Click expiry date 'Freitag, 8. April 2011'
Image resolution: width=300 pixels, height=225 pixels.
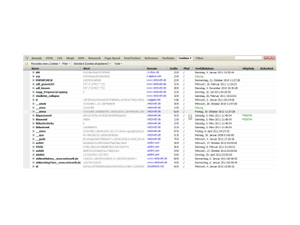click(x=212, y=131)
